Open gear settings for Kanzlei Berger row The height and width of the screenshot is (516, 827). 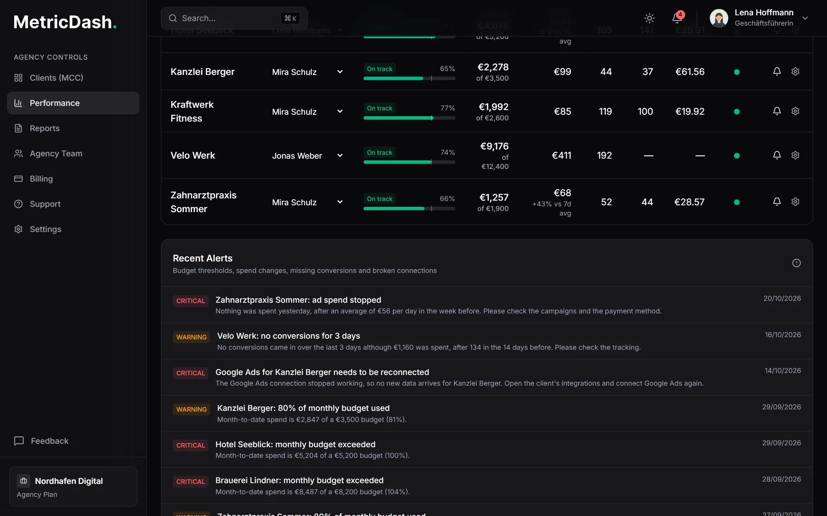[x=795, y=71]
